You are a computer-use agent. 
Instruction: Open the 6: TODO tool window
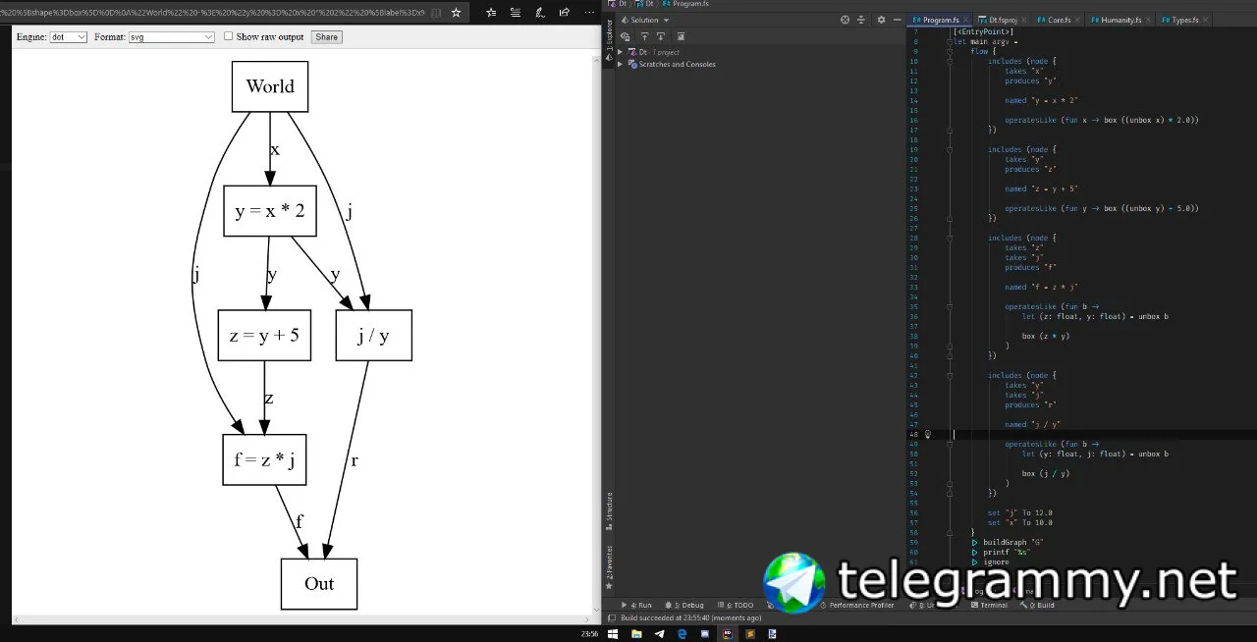point(737,605)
